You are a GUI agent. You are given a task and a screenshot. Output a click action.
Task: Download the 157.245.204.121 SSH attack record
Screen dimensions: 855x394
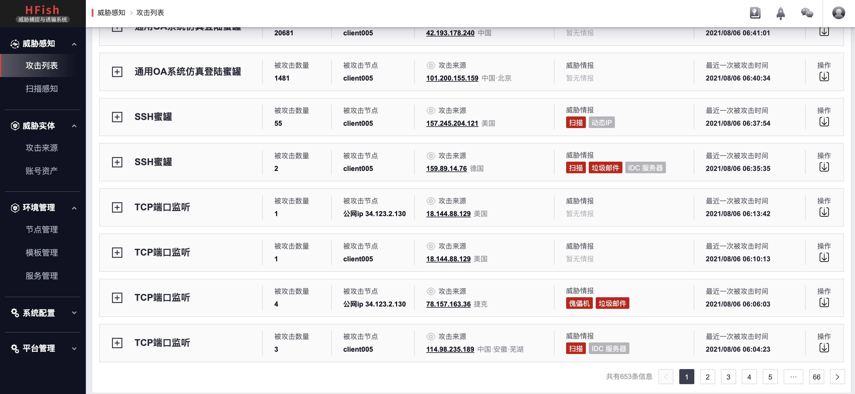point(824,122)
